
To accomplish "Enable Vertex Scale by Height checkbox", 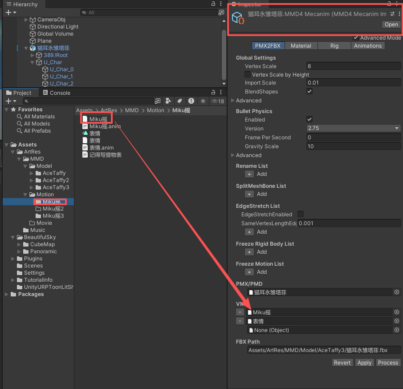I will click(248, 74).
